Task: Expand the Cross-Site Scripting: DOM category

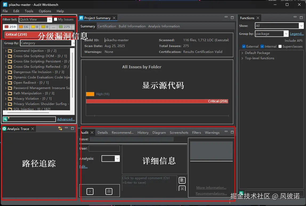Action: tap(6, 56)
